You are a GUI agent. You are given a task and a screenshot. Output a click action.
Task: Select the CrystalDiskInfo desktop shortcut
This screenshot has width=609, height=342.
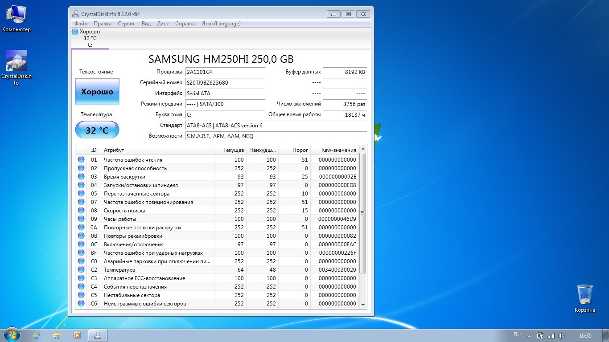16,68
